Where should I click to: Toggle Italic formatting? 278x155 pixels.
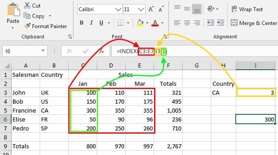[91, 23]
